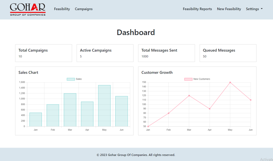Select the Mar bar in Sales Chart
273x161 pixels.
[x=70, y=110]
